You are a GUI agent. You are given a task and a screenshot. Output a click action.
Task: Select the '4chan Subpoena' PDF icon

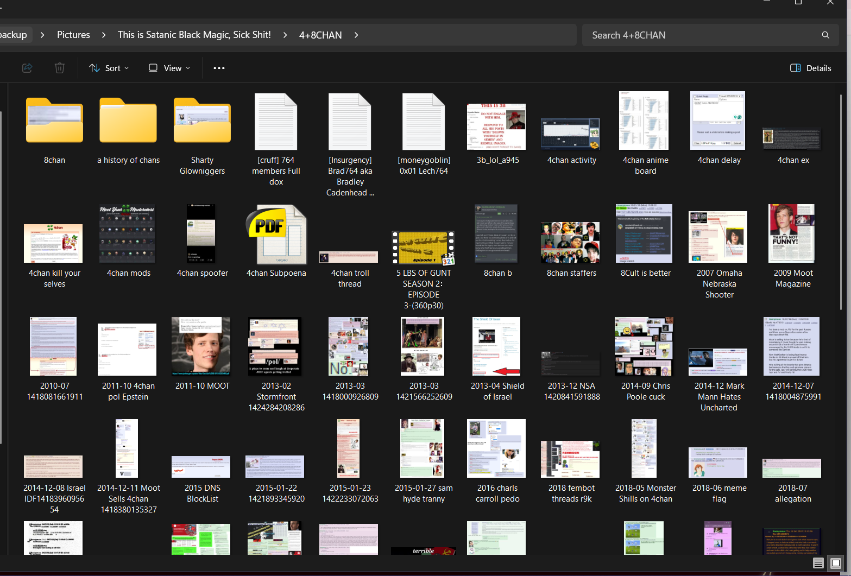point(276,234)
